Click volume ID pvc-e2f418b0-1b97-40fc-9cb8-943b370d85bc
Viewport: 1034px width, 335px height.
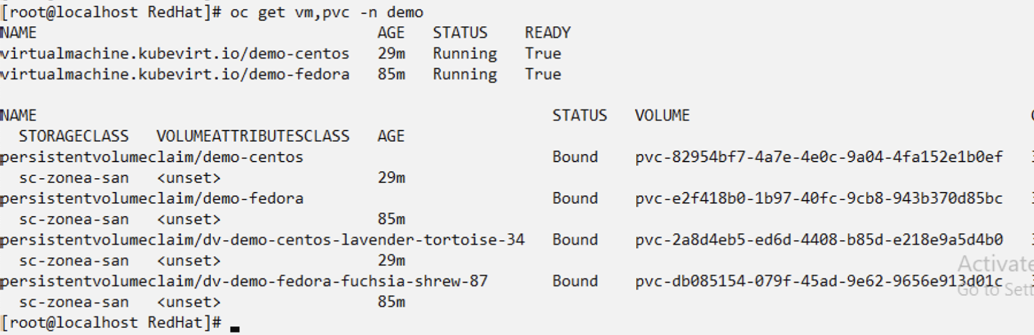[x=818, y=198]
